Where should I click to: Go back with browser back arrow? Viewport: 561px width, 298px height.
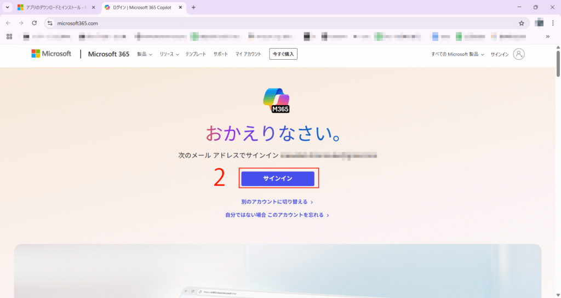coord(8,23)
